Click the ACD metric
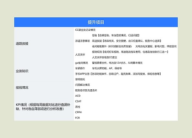192x138 pixels. coord(78,96)
